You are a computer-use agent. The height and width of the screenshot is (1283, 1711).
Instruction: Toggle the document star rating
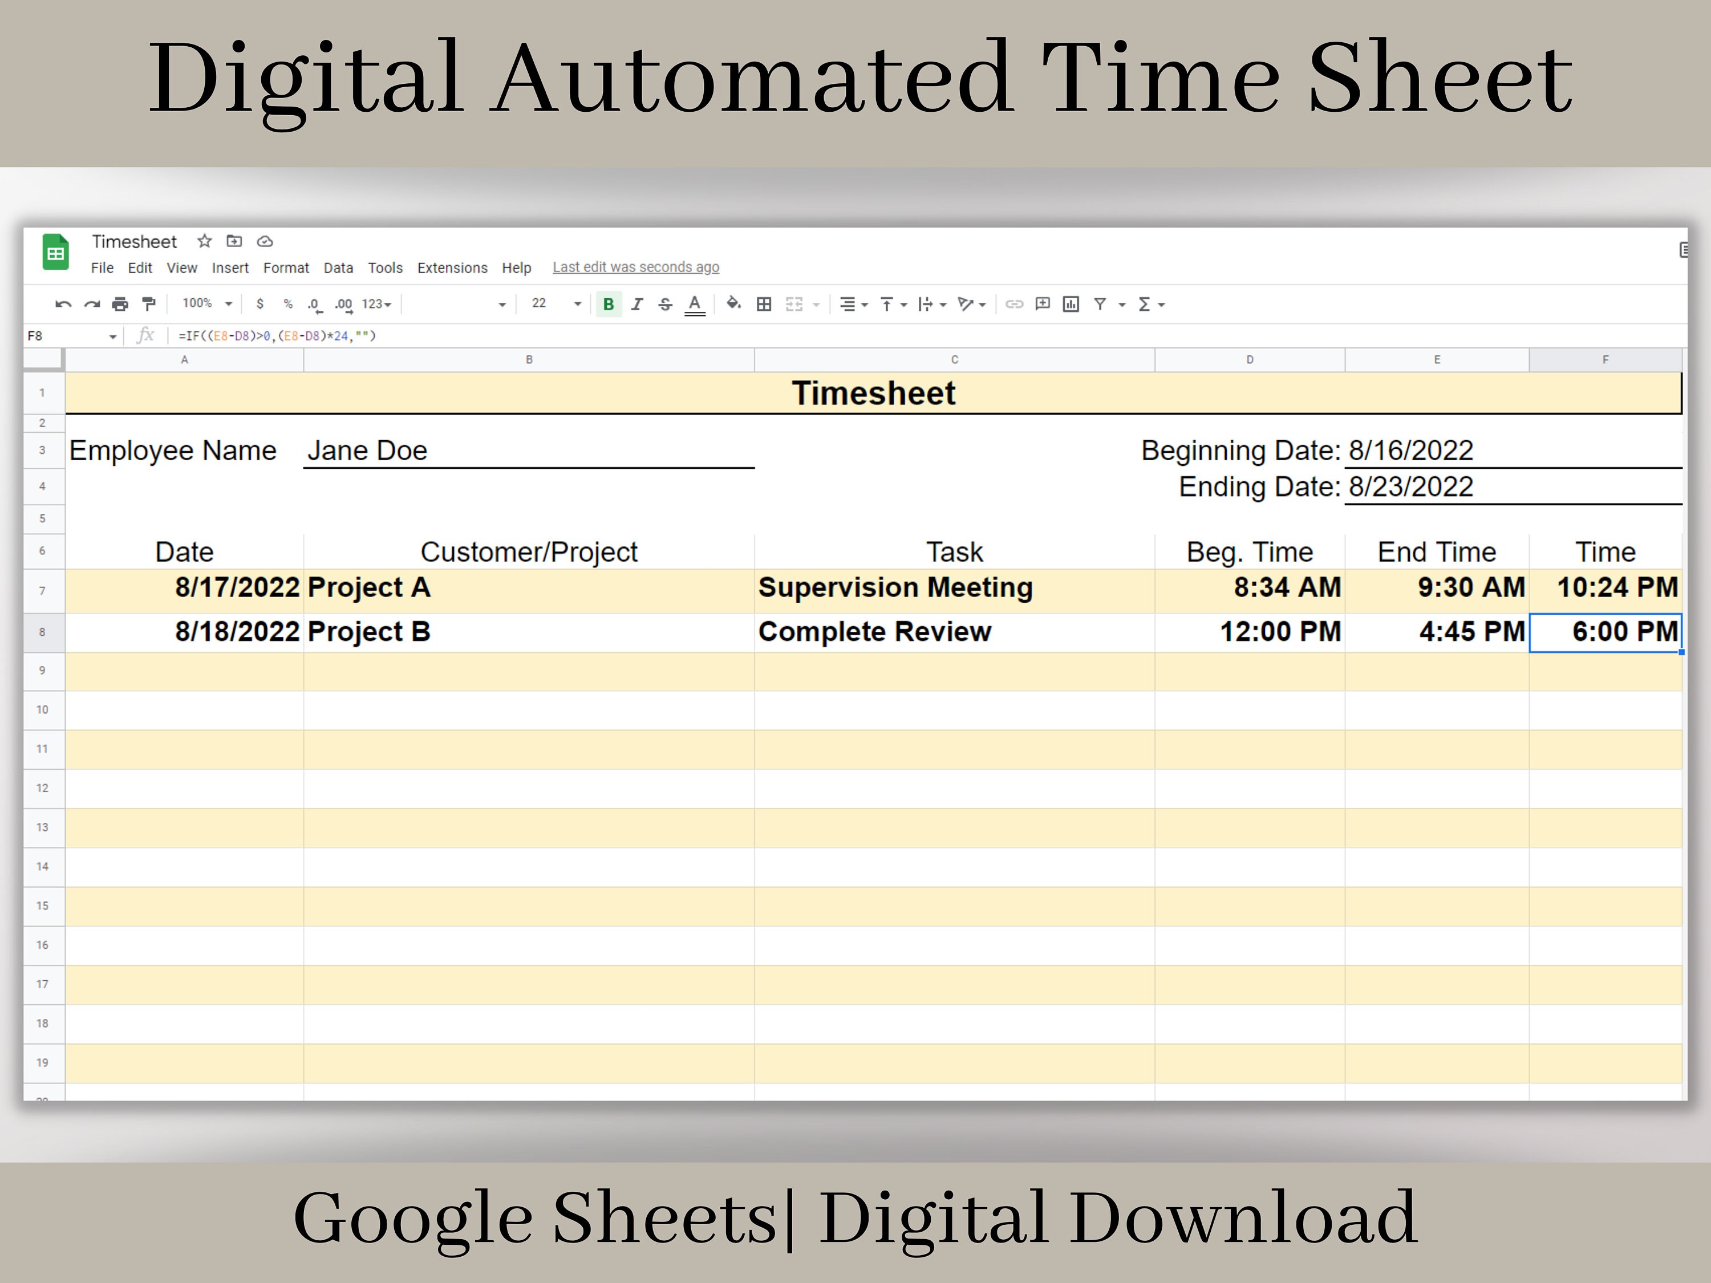tap(204, 241)
